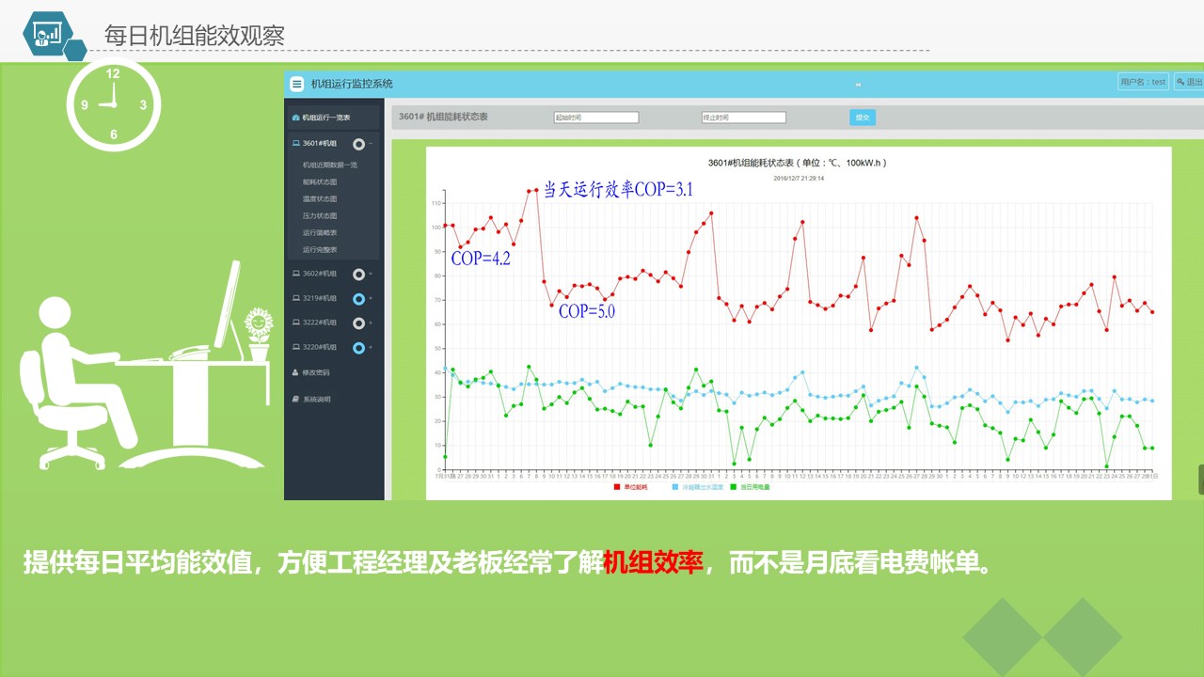The image size is (1204, 677).
Task: Expand 3220#机组 with its plus sign
Action: (x=371, y=348)
